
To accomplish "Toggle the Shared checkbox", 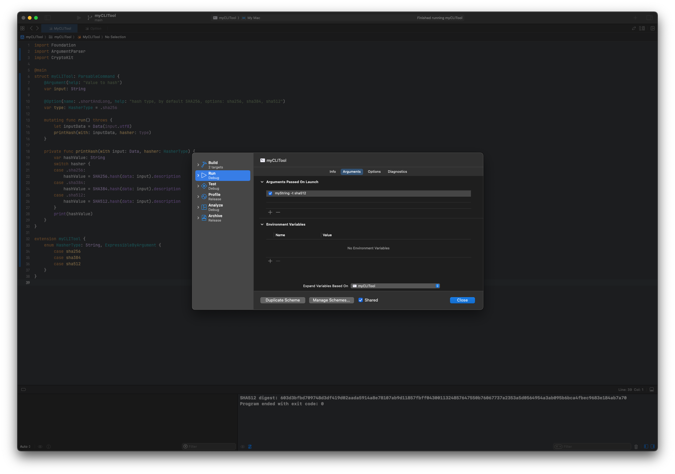I will point(361,300).
